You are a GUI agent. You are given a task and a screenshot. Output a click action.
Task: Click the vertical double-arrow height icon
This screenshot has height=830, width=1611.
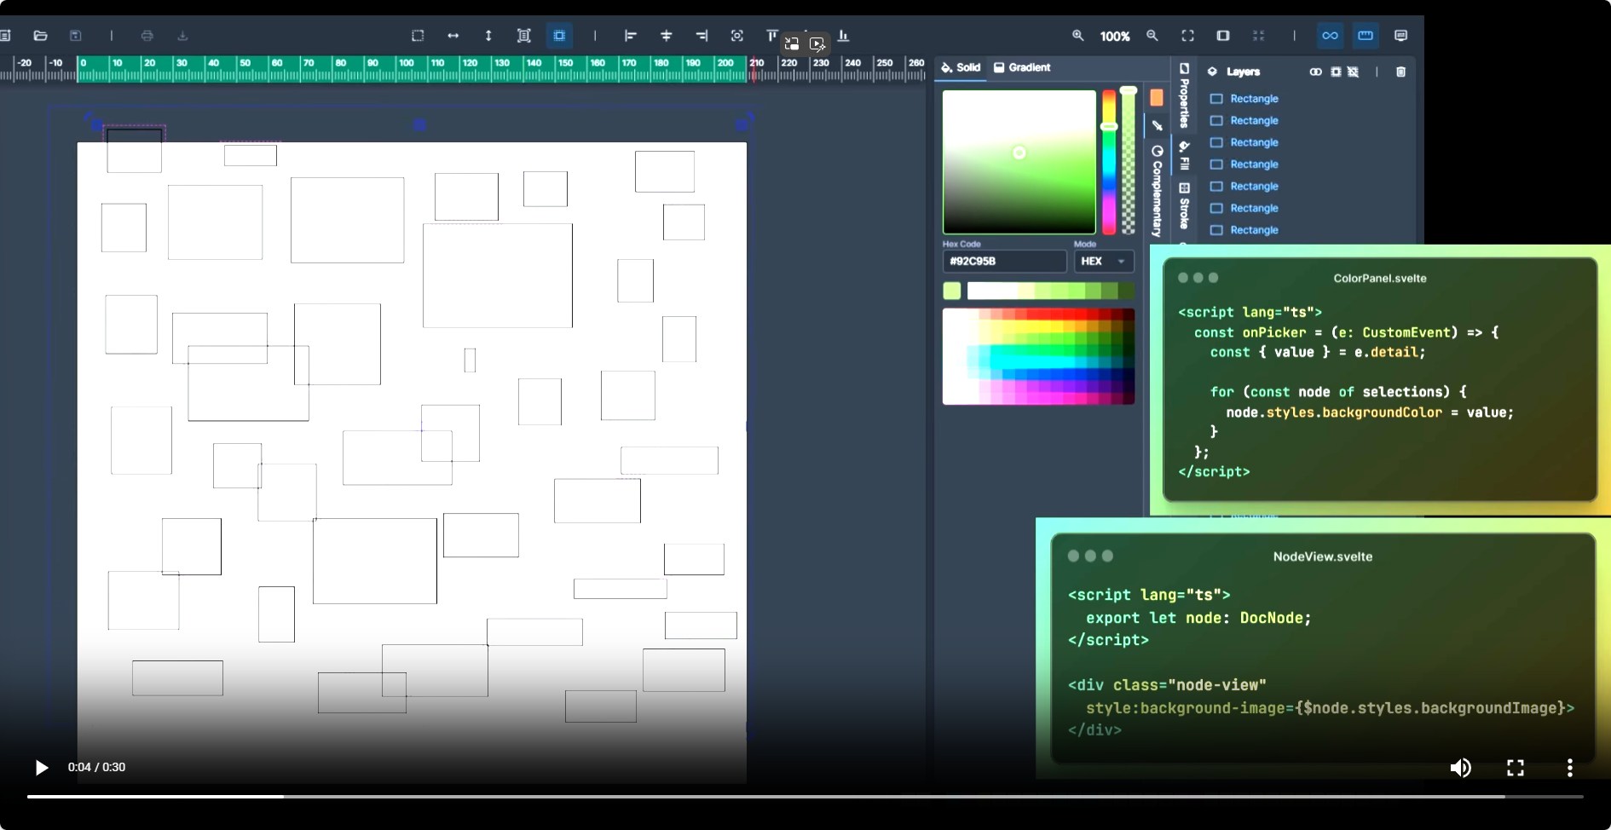click(x=488, y=36)
